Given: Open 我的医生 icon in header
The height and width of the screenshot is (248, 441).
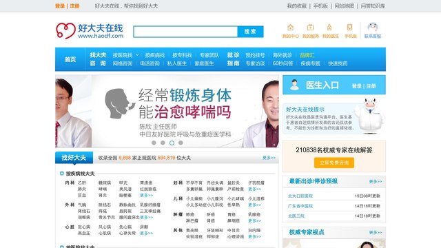Looking at the screenshot, I should (x=329, y=28).
